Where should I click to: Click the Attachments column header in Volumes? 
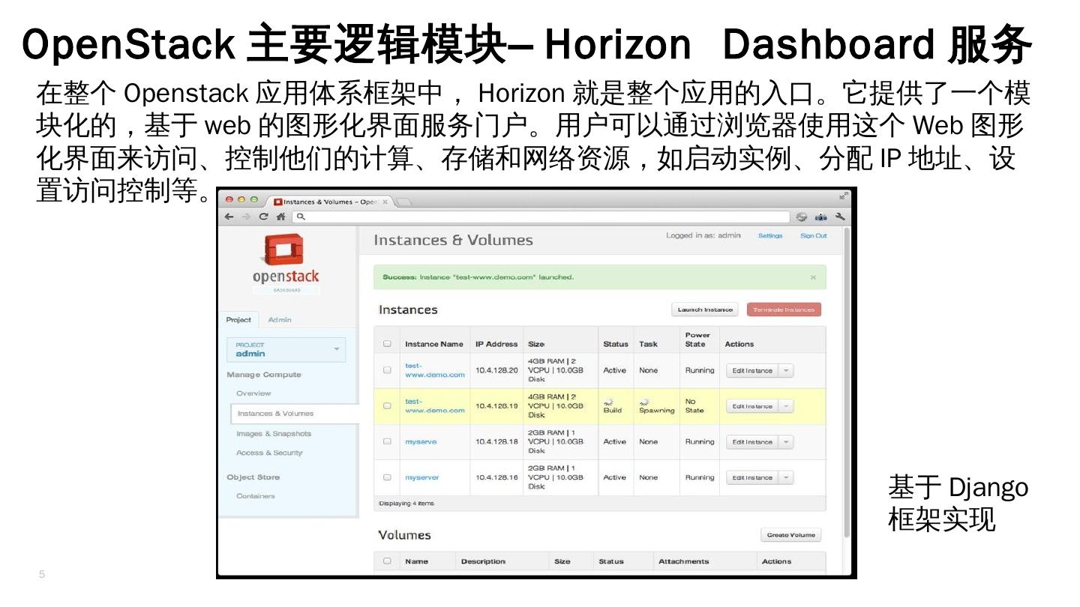click(x=683, y=561)
